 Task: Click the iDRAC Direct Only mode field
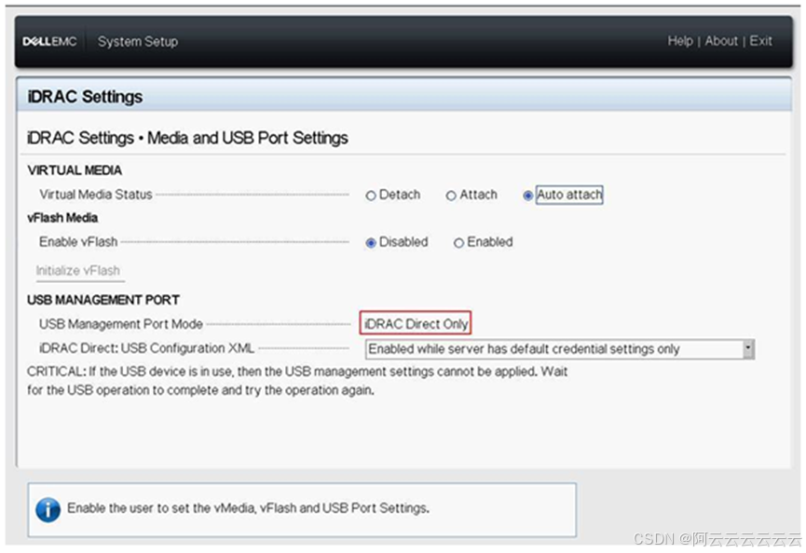pos(416,323)
